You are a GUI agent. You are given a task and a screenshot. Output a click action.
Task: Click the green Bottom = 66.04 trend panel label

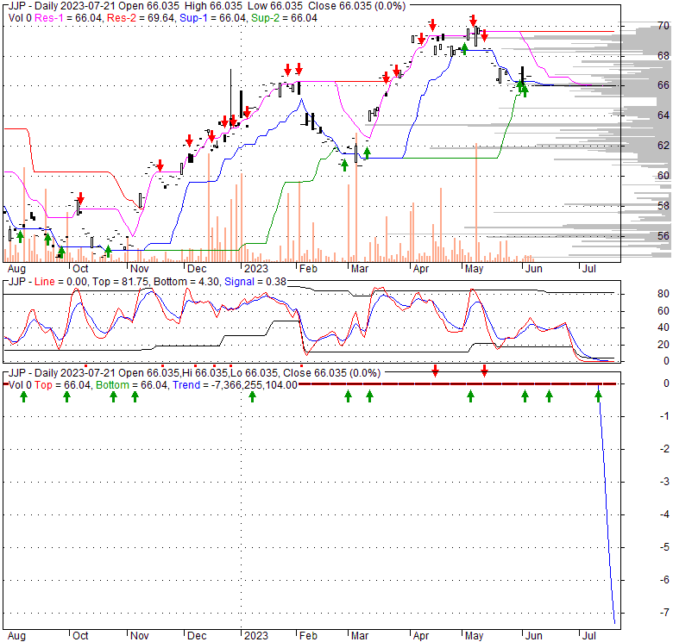[x=131, y=385]
